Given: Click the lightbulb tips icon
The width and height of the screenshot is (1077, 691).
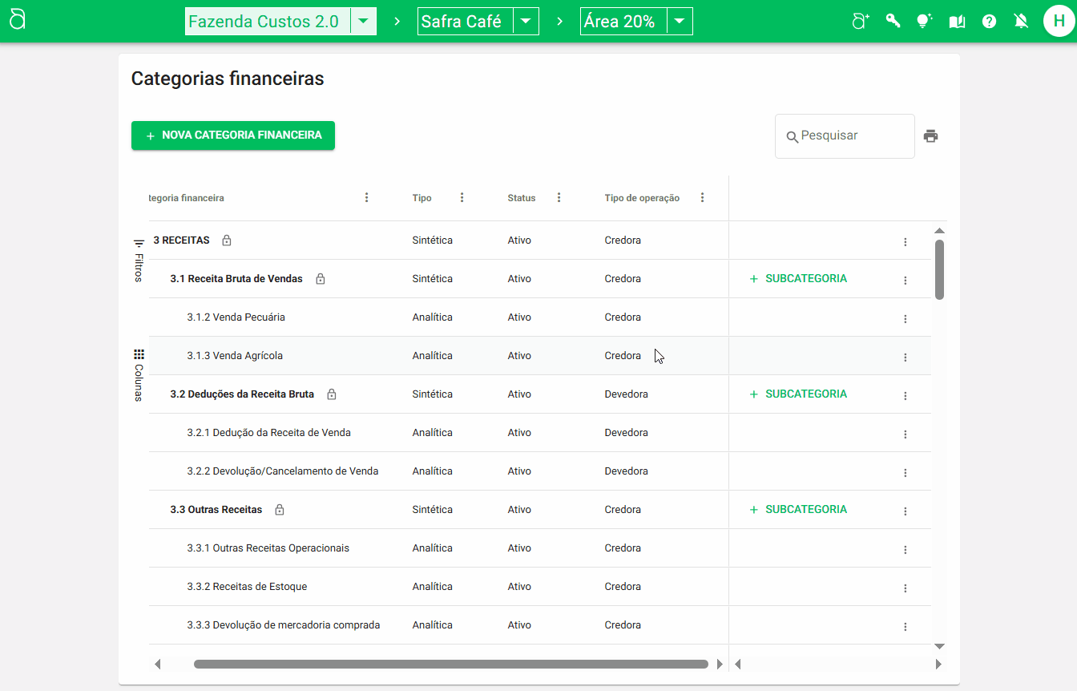Looking at the screenshot, I should pyautogui.click(x=925, y=22).
